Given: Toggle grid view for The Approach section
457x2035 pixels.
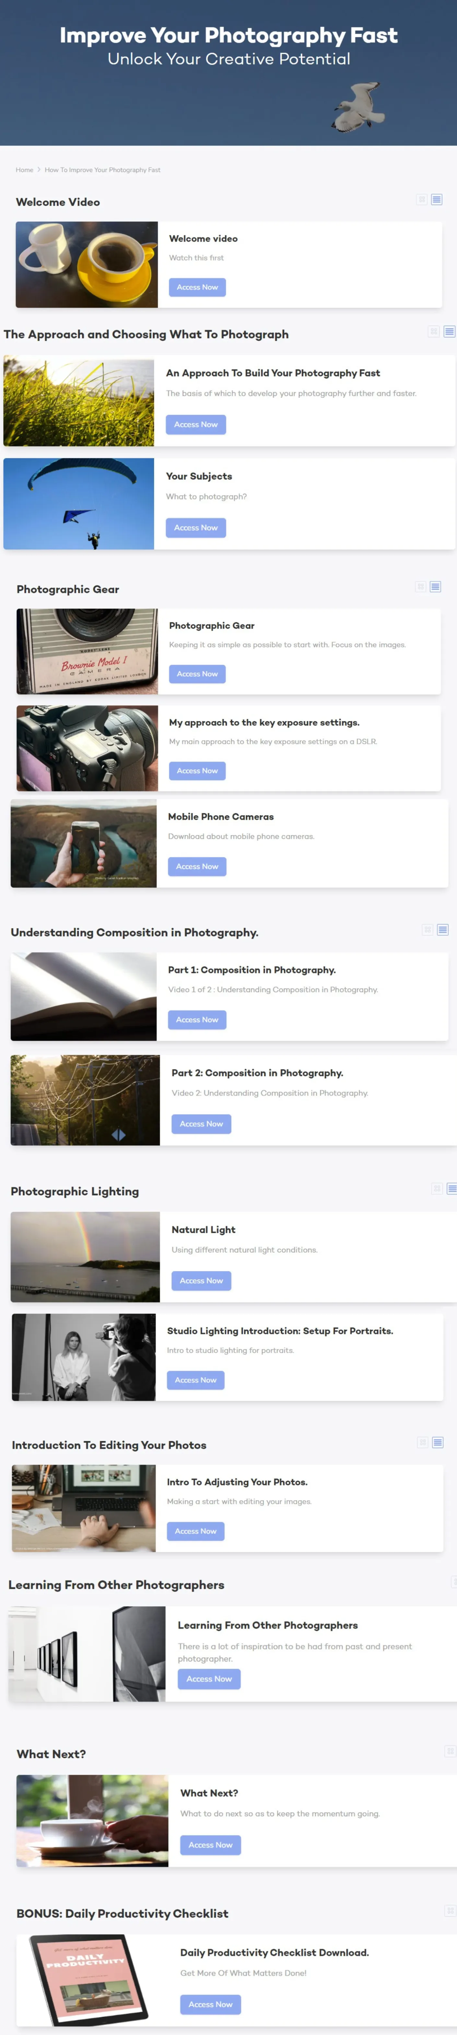Looking at the screenshot, I should 433,332.
